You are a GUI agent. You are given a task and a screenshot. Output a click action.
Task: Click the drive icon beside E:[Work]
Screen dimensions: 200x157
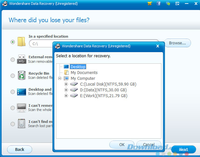[74, 96]
